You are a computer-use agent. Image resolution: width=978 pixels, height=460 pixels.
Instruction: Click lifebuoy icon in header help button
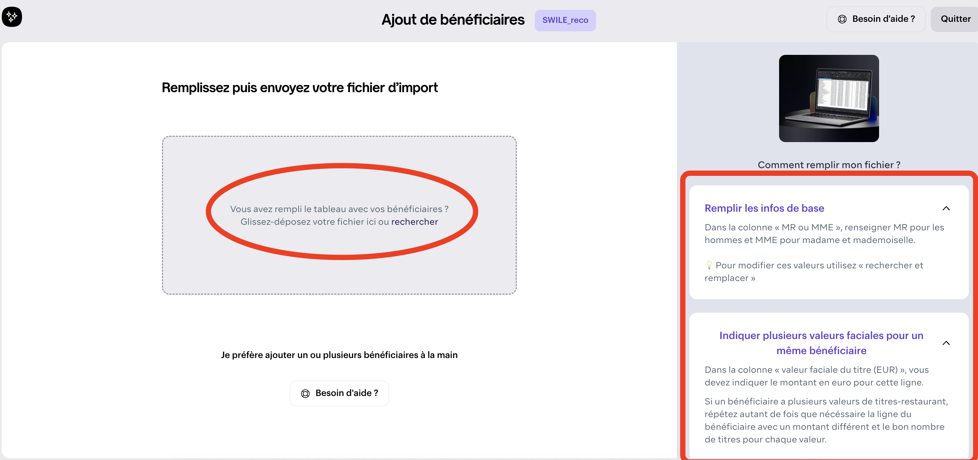pyautogui.click(x=842, y=19)
